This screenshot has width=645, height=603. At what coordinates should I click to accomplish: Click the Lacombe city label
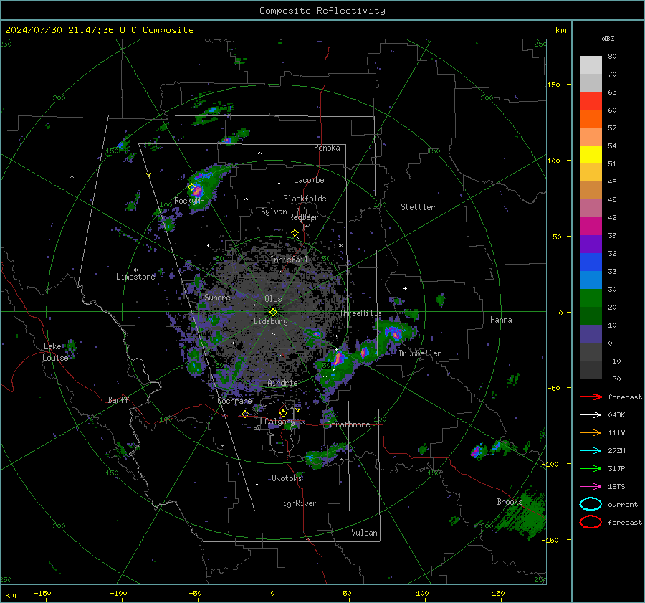point(309,180)
